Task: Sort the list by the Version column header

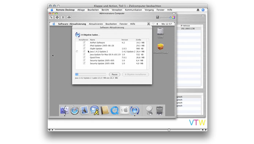Action: click(128, 40)
